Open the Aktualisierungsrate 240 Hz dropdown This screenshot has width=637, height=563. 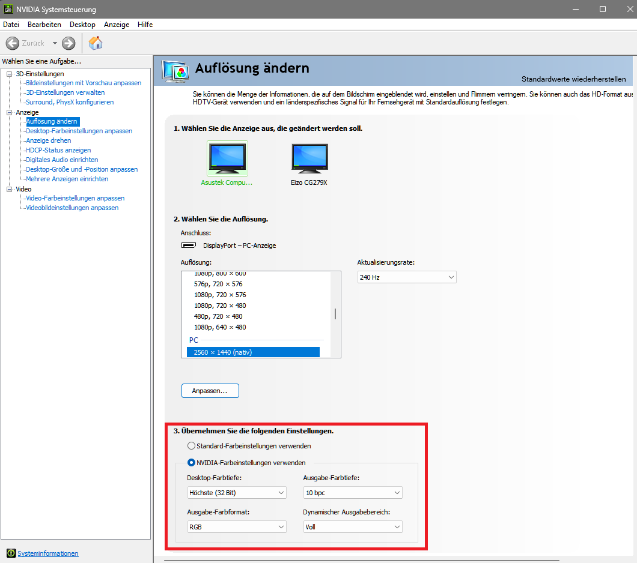(407, 277)
